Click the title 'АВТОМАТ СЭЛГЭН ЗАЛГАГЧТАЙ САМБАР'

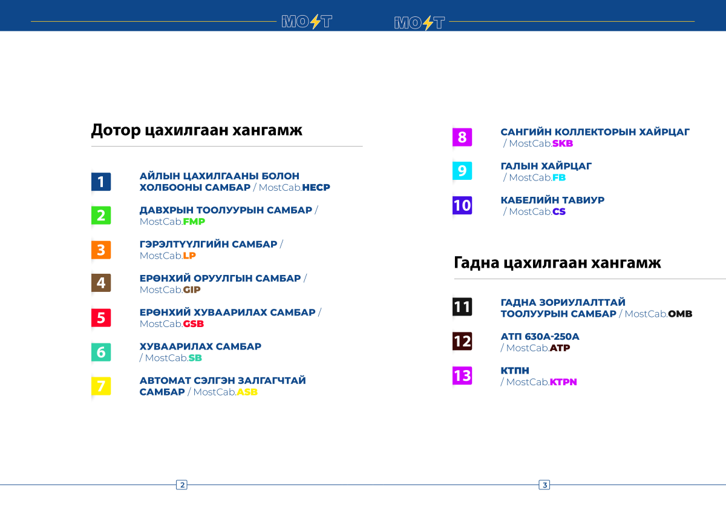223,386
